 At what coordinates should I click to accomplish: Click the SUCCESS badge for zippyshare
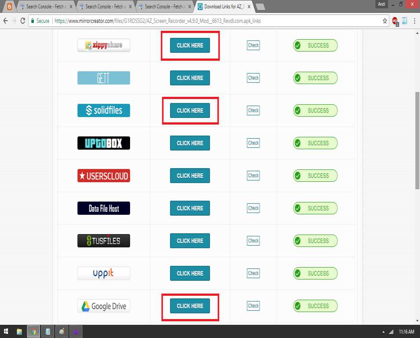[315, 45]
